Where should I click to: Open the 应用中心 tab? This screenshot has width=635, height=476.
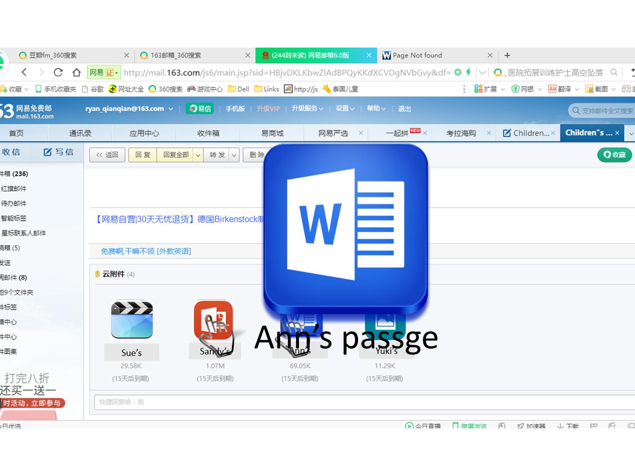(144, 133)
